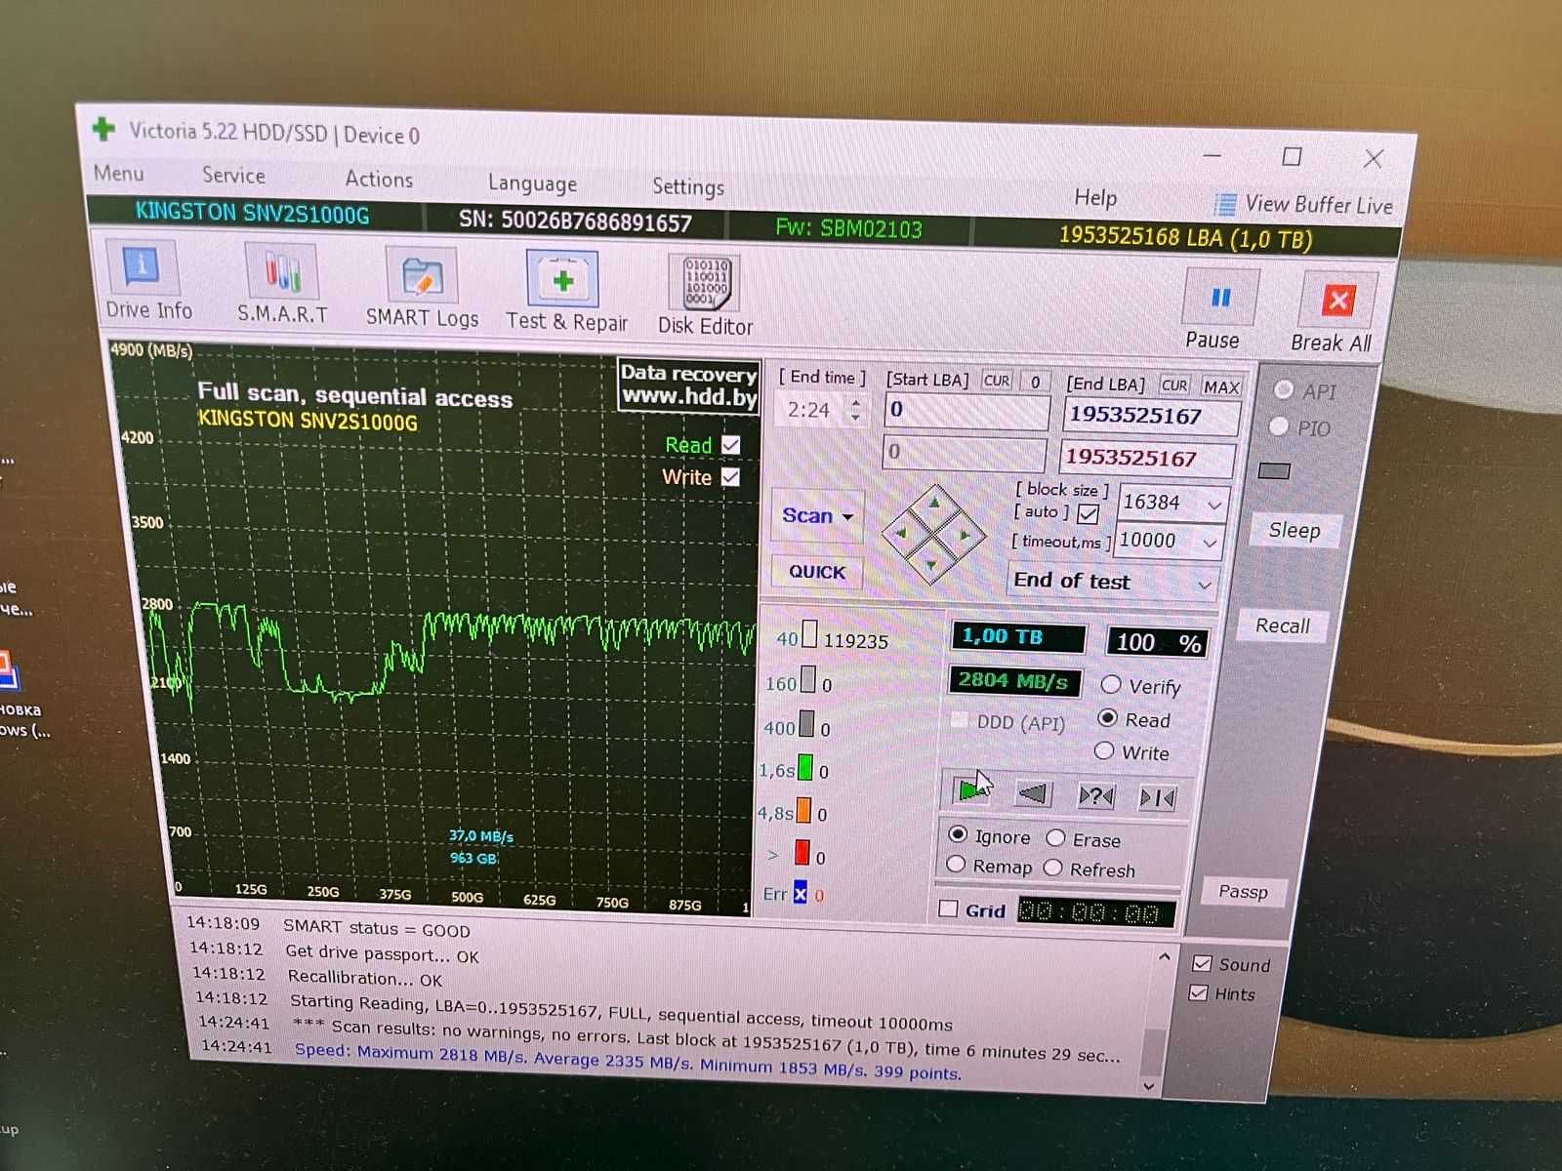Select the Read radio button
Screen dimensions: 1562x1171
pos(1107,717)
